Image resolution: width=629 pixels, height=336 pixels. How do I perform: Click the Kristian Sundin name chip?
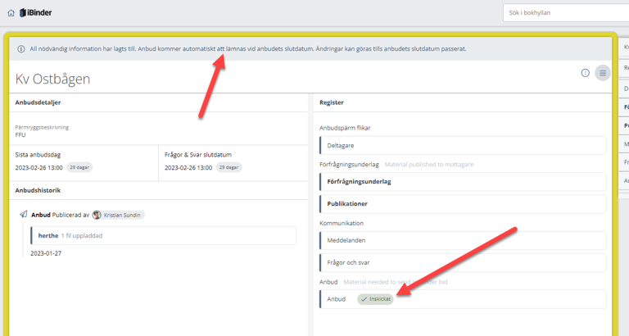click(x=123, y=215)
